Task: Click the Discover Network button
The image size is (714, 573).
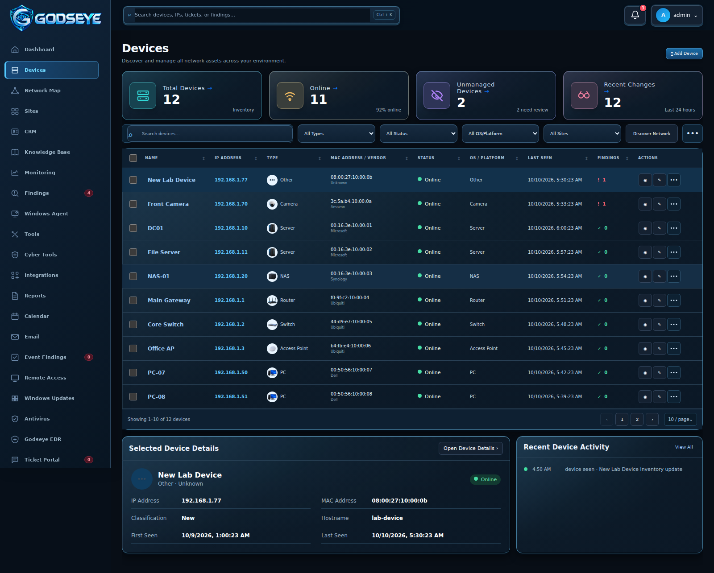Action: pyautogui.click(x=652, y=134)
